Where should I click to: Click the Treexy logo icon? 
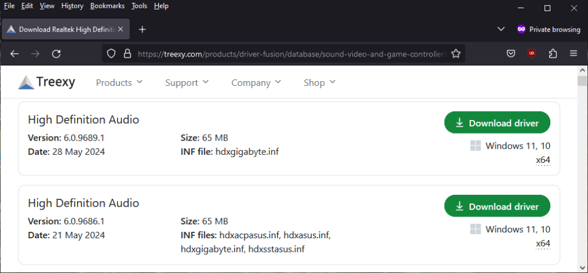click(26, 82)
